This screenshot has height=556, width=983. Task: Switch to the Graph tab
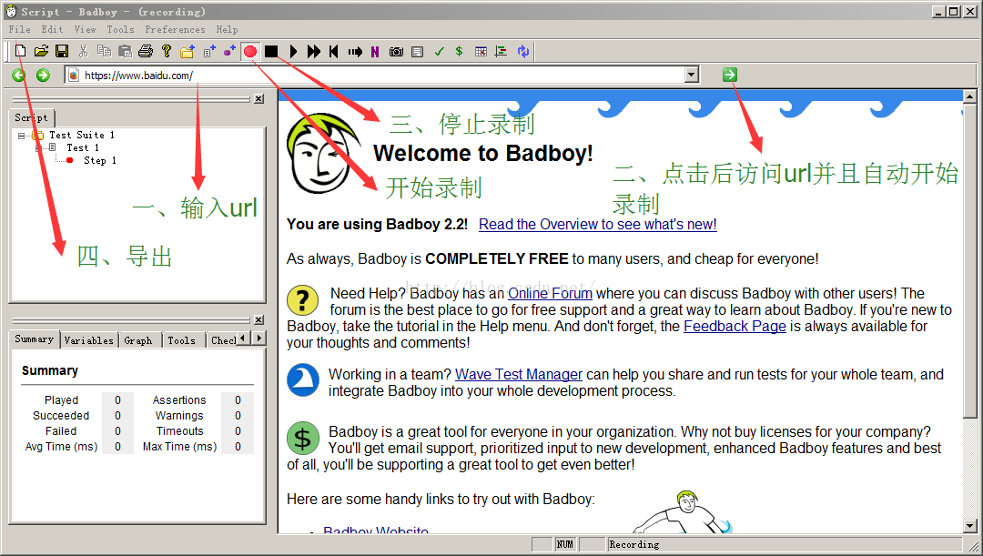click(x=138, y=340)
